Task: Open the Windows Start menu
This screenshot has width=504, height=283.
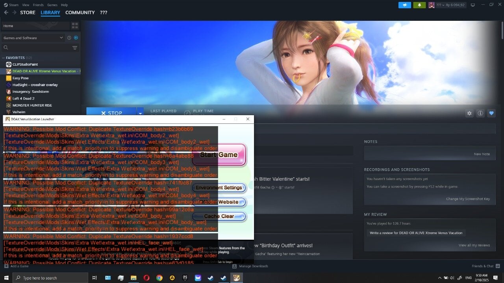Action: (x=6, y=278)
